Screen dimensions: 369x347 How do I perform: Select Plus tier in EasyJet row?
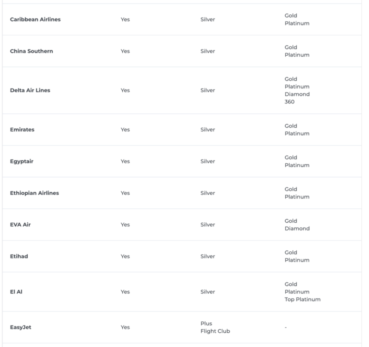(x=206, y=323)
